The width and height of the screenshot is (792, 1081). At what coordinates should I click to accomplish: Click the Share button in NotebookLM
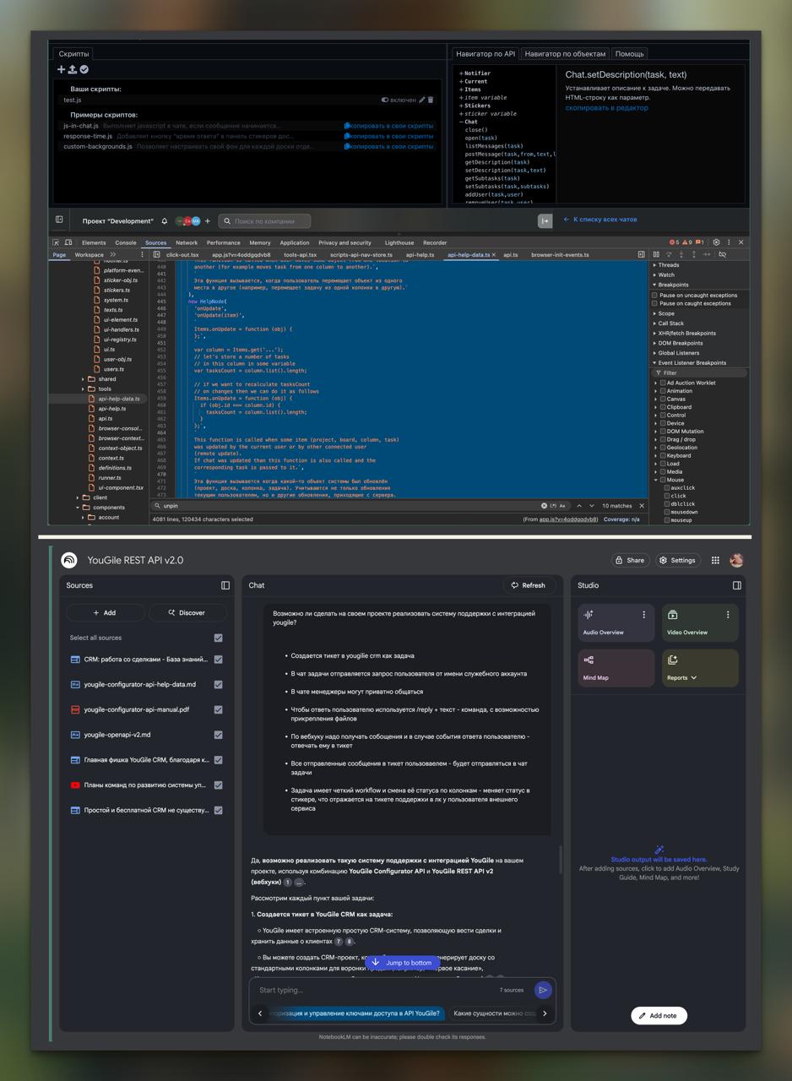[630, 560]
